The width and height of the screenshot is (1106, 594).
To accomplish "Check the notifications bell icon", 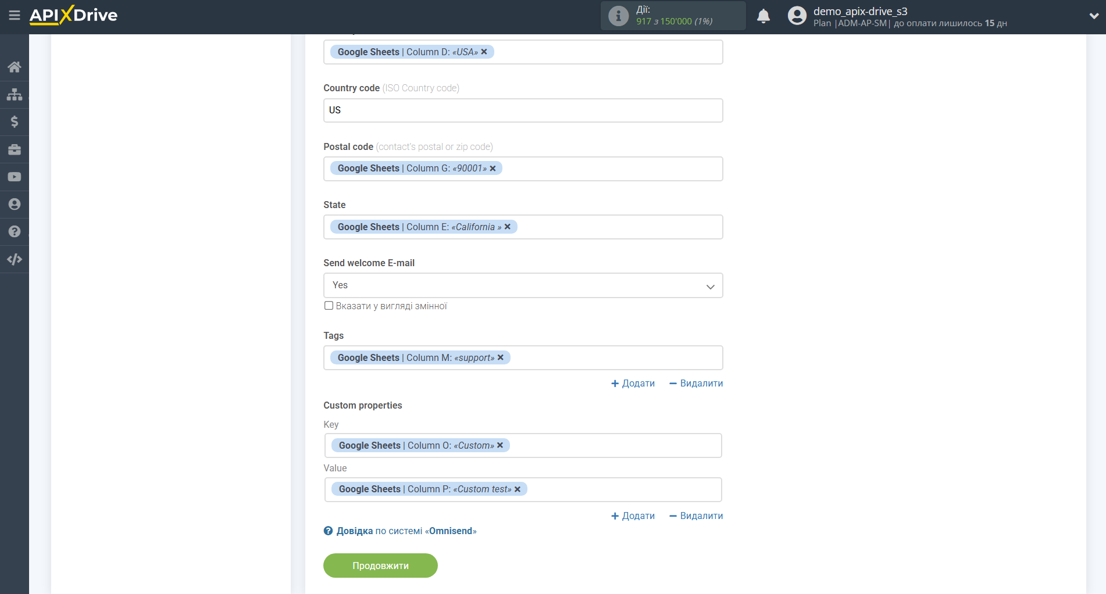I will [x=763, y=16].
